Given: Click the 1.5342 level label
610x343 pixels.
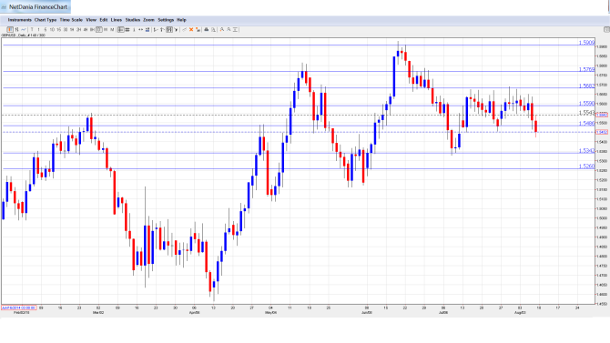Looking at the screenshot, I should [x=586, y=150].
